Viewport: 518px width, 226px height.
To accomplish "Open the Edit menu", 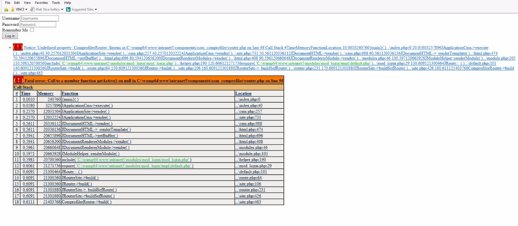I will [17, 3].
